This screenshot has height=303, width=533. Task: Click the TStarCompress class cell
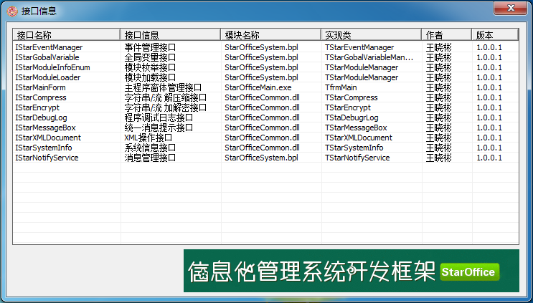coord(351,97)
